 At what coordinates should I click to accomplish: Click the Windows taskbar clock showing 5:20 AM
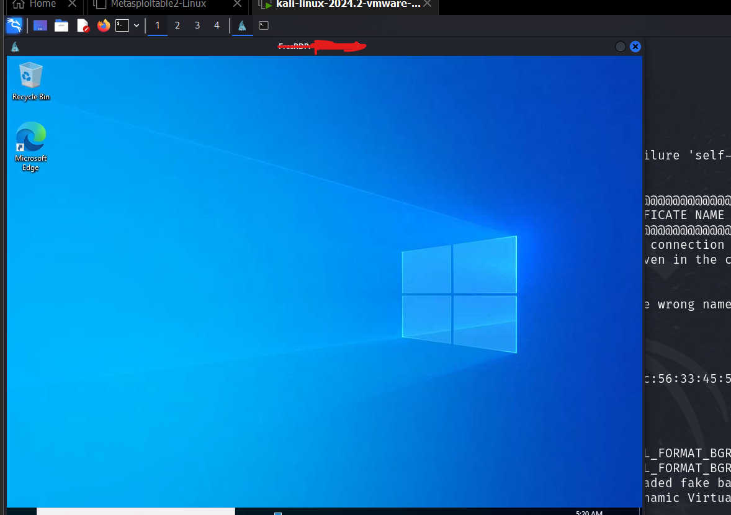coord(589,512)
